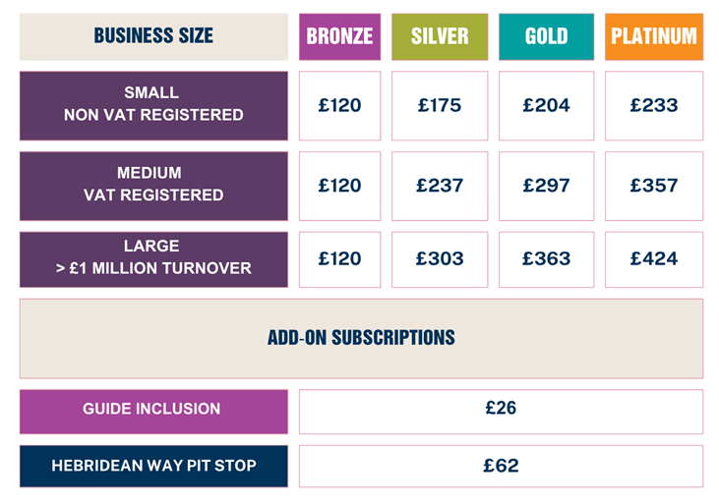
Task: Click the Bronze tier header
Action: [339, 36]
